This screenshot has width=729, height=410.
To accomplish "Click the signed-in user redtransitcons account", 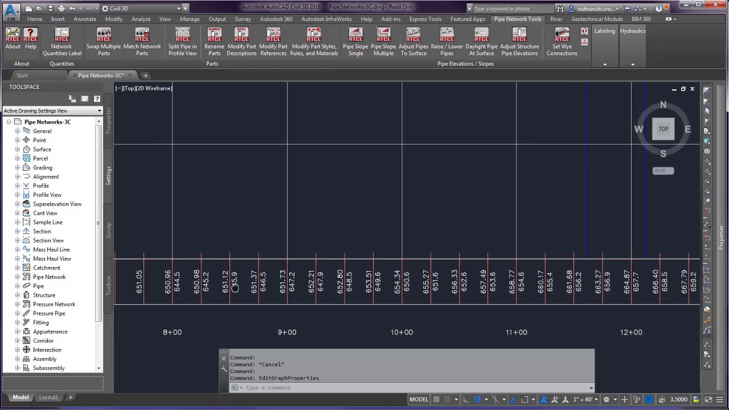I will (593, 9).
